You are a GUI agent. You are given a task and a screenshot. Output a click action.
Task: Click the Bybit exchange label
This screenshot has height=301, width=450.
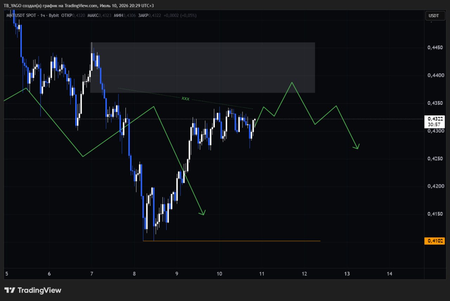(53, 15)
